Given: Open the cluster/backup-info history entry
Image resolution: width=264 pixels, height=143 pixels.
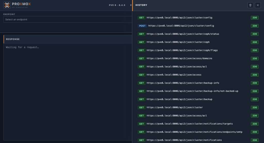Looking at the screenshot, I should point(198,83).
